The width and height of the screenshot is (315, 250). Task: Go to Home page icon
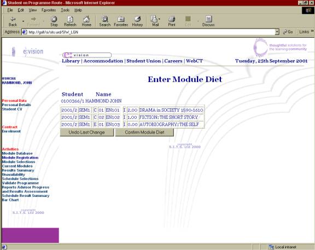pyautogui.click(x=86, y=21)
